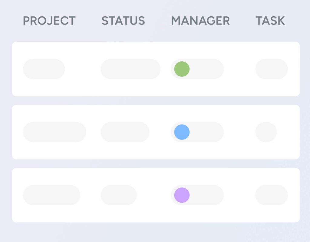Click the blue manager avatar circle

(182, 132)
